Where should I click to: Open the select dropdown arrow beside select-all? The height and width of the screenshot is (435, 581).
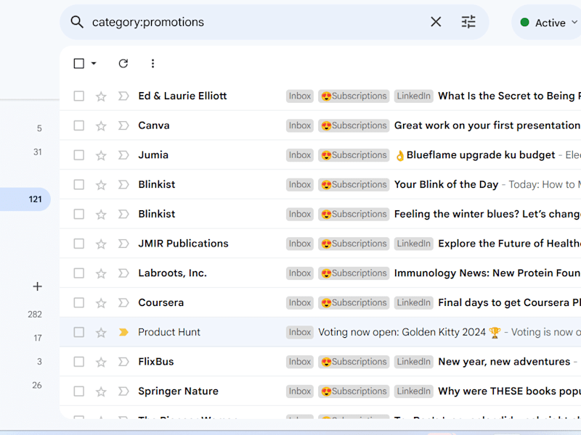(x=94, y=64)
